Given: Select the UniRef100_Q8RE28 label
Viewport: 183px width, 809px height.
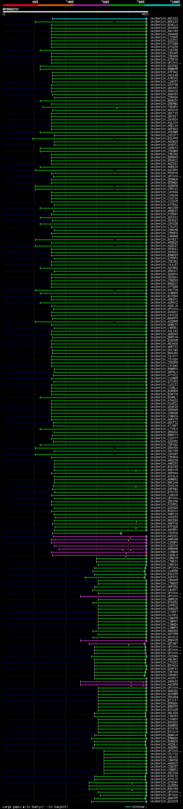Looking at the screenshot, I should [164, 600].
